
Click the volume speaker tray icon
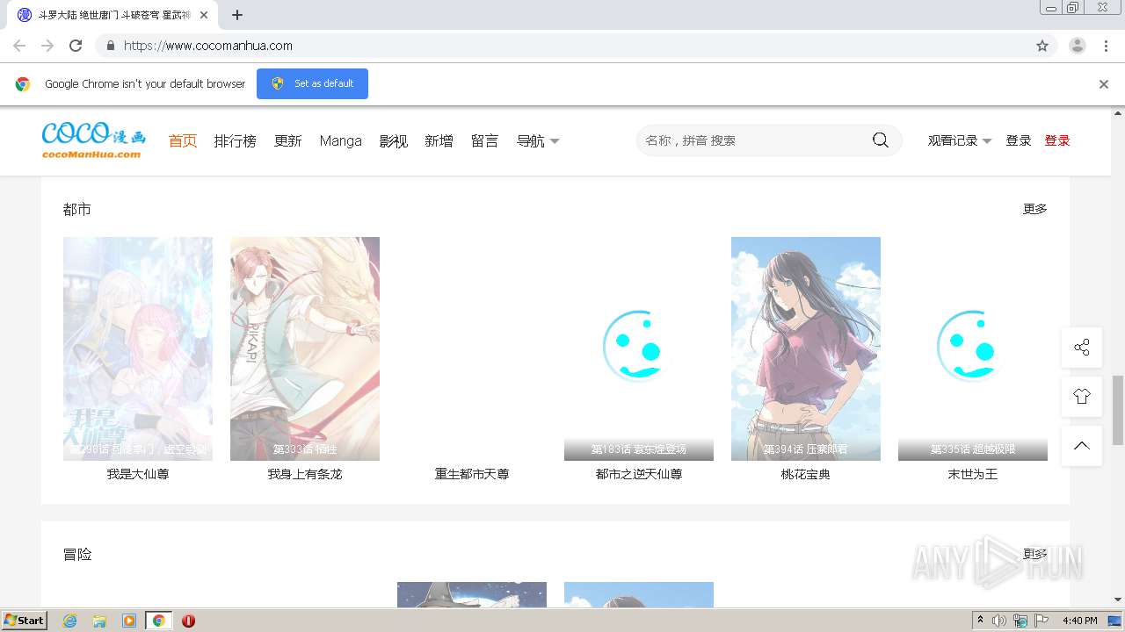tap(999, 621)
